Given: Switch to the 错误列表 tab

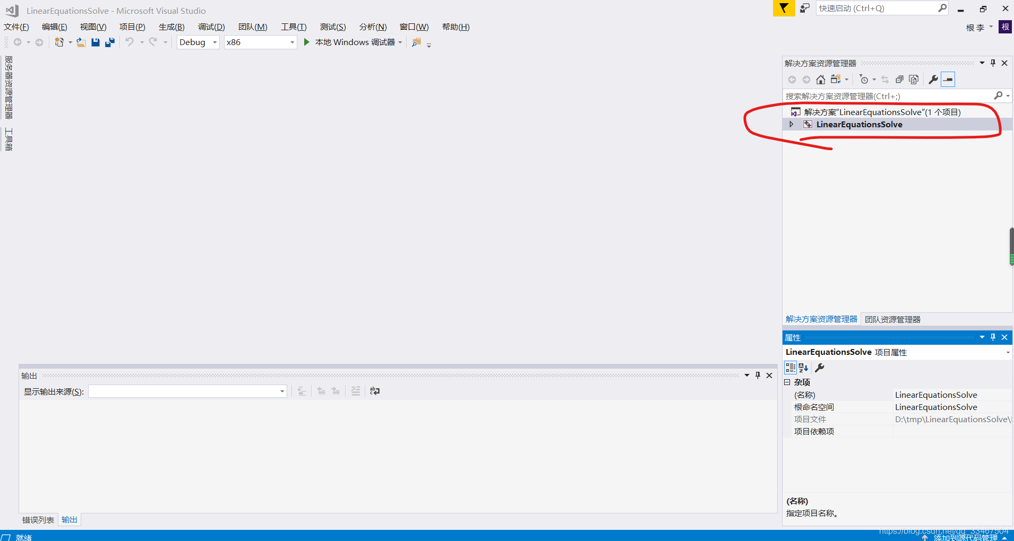Looking at the screenshot, I should (x=38, y=520).
